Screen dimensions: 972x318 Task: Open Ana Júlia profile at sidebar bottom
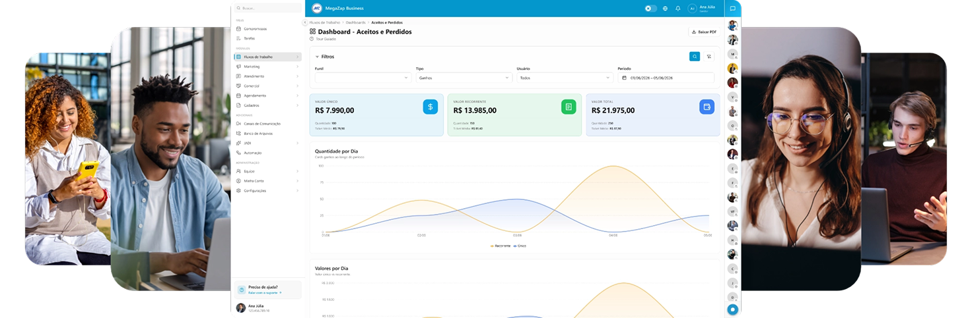[252, 308]
